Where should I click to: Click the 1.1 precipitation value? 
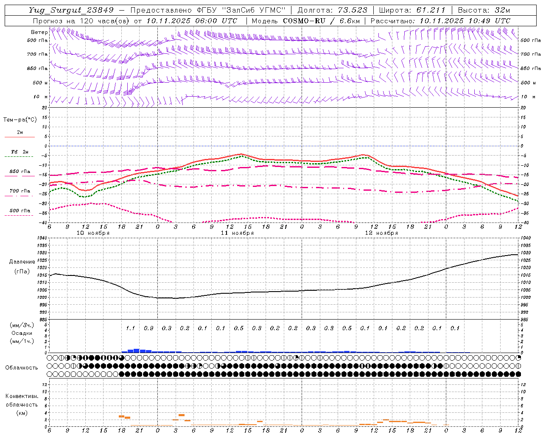(x=130, y=328)
